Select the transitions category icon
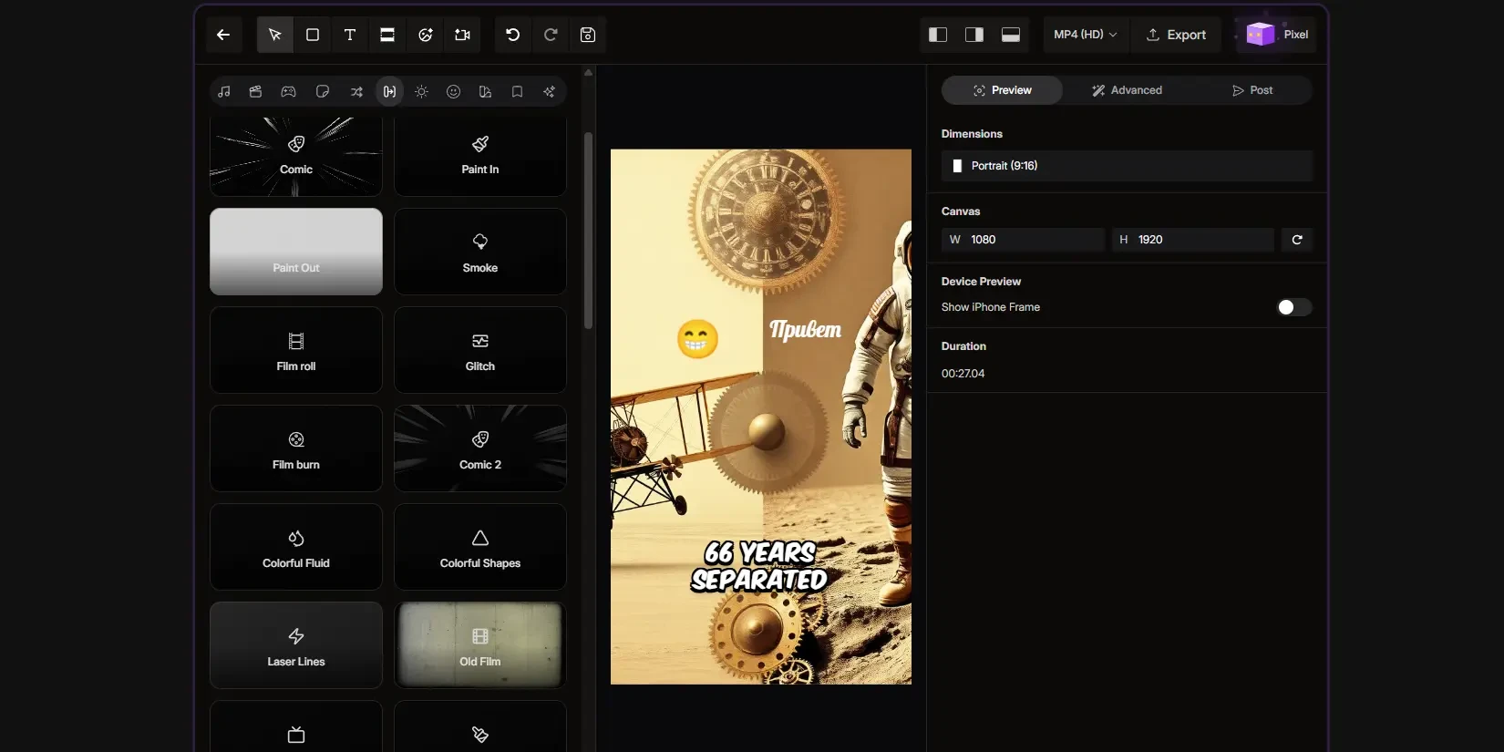Screen dimensions: 1504x752 pyautogui.click(x=389, y=91)
